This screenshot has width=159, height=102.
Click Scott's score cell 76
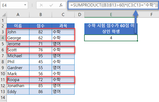pos(41,50)
